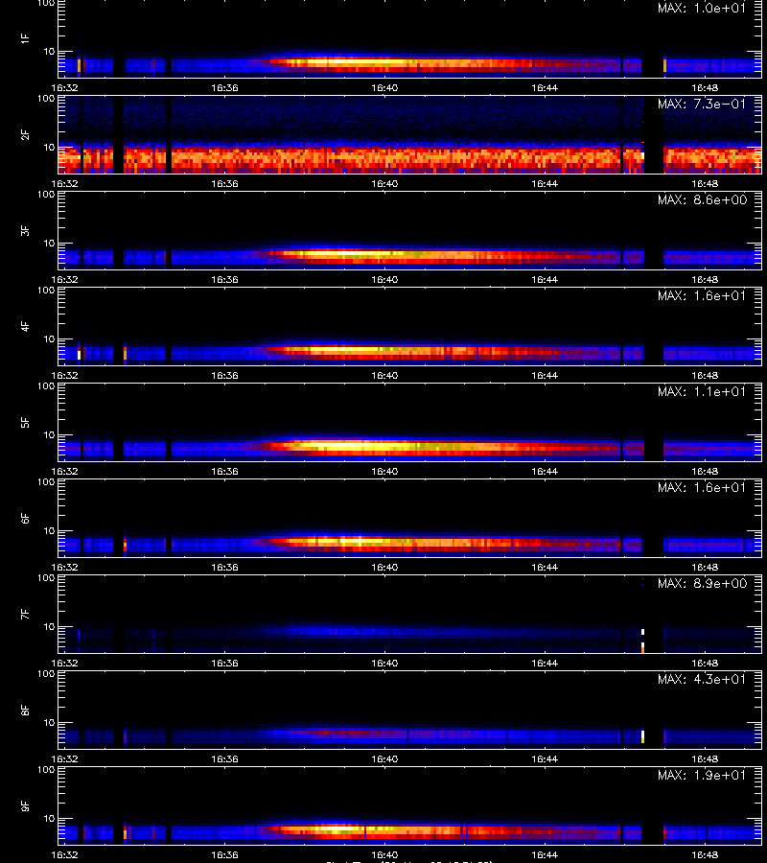Select the MAX: 1.9e+01 readout
Viewport: 767px width, 863px height.
pyautogui.click(x=702, y=776)
